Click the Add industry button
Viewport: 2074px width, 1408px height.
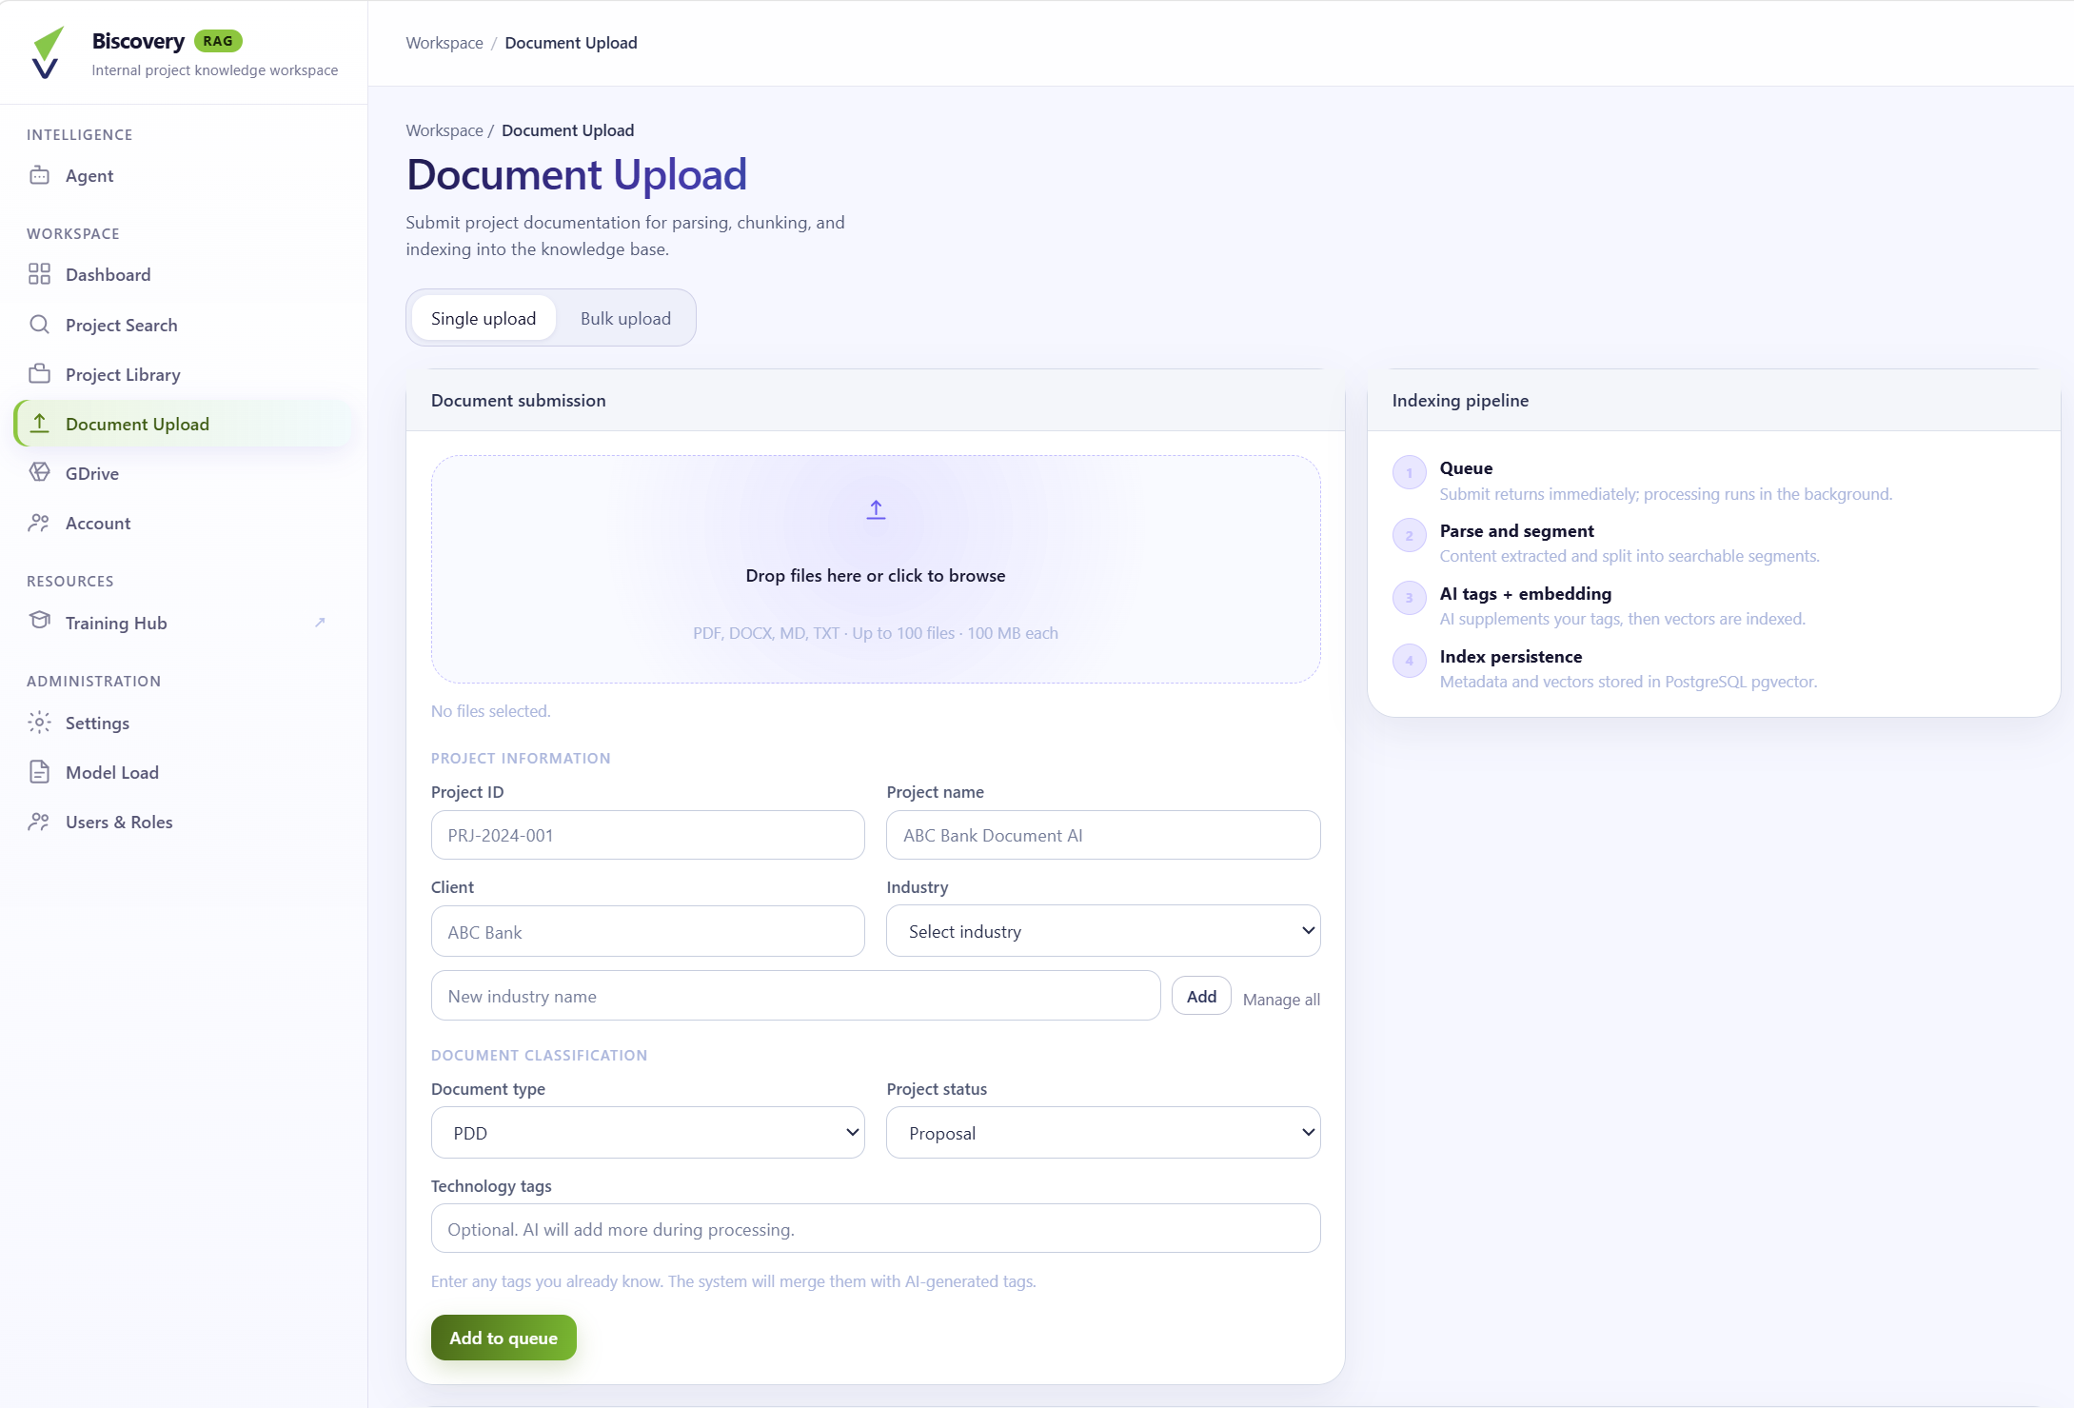pyautogui.click(x=1201, y=996)
